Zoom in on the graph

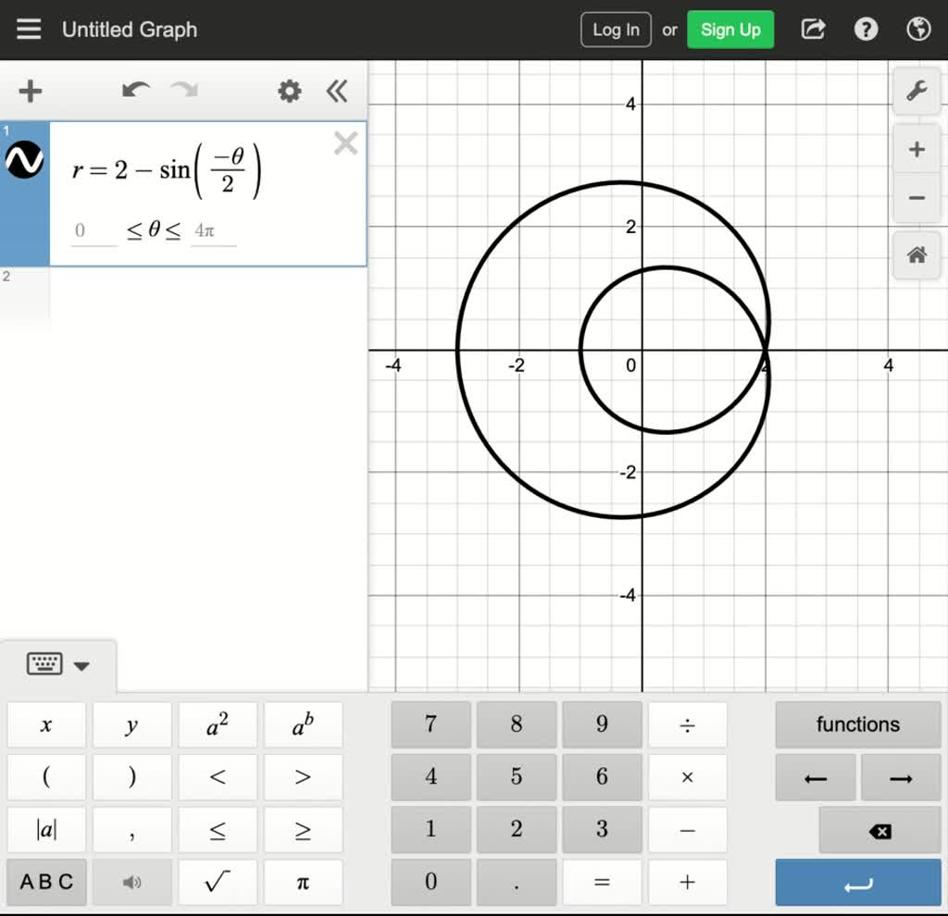[x=917, y=150]
